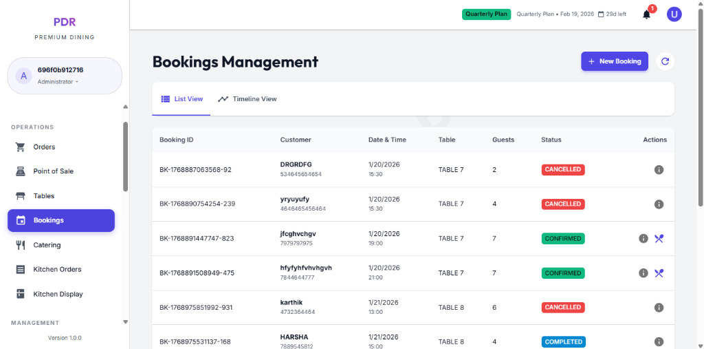Image resolution: width=704 pixels, height=349 pixels.
Task: Open Kitchen Display from sidebar
Action: pos(58,294)
